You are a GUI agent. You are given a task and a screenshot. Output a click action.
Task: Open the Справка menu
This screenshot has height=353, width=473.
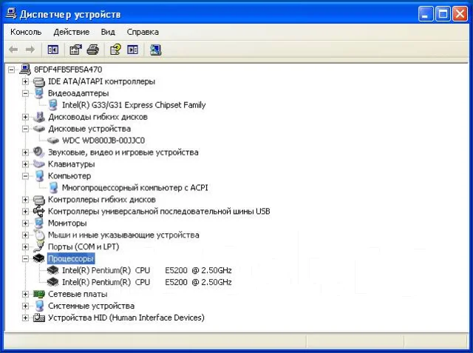point(143,32)
